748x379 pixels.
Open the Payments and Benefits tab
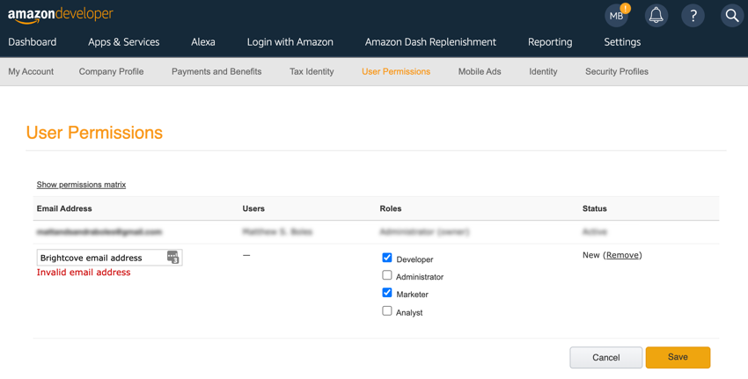click(x=216, y=72)
